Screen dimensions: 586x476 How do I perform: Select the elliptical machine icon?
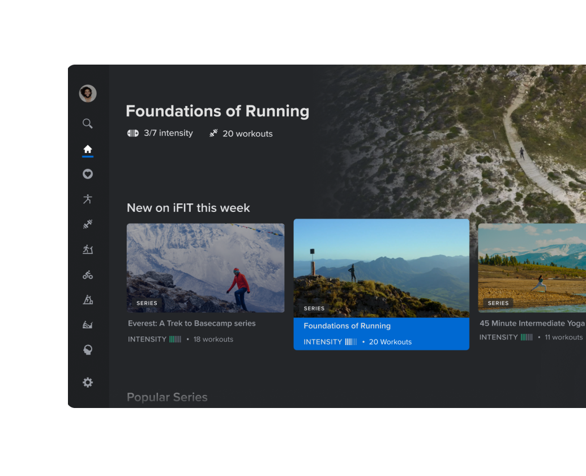[88, 300]
